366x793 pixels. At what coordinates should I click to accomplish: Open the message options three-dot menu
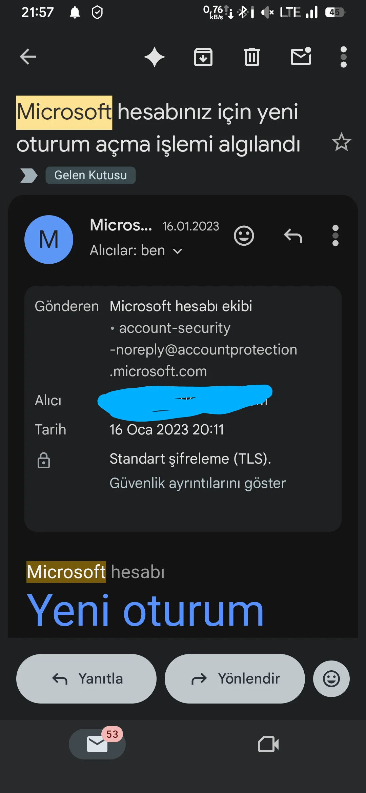pos(335,236)
